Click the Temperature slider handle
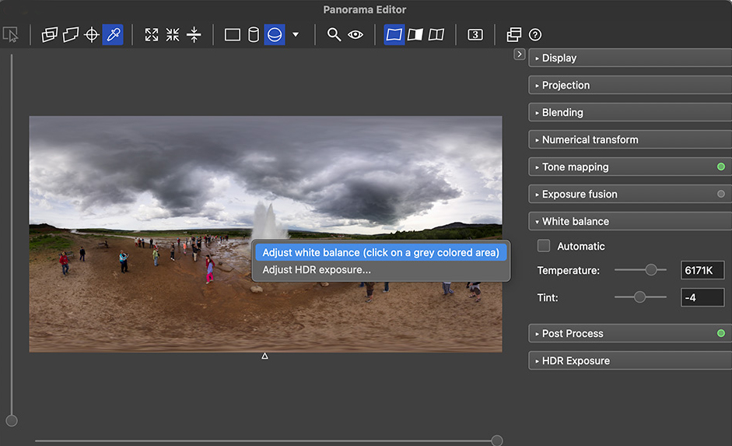The height and width of the screenshot is (446, 732). pos(651,270)
